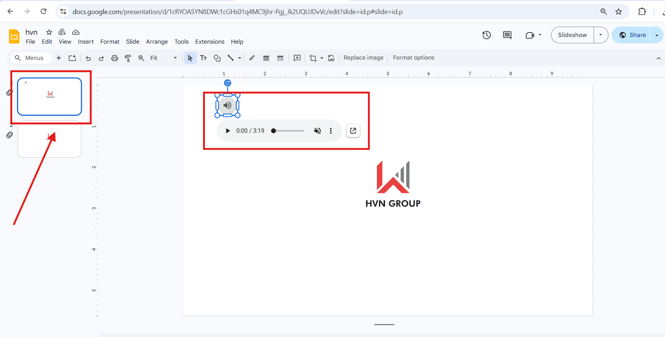Open the browser zoom magnifier icon
665x337 pixels.
point(604,11)
